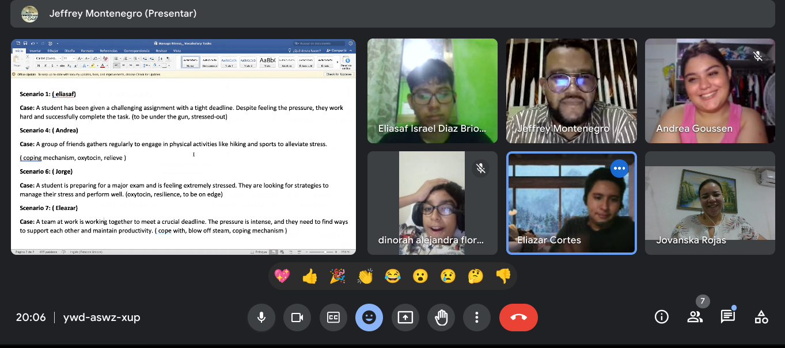This screenshot has width=785, height=348.
Task: Toggle closed captions on
Action: [333, 318]
